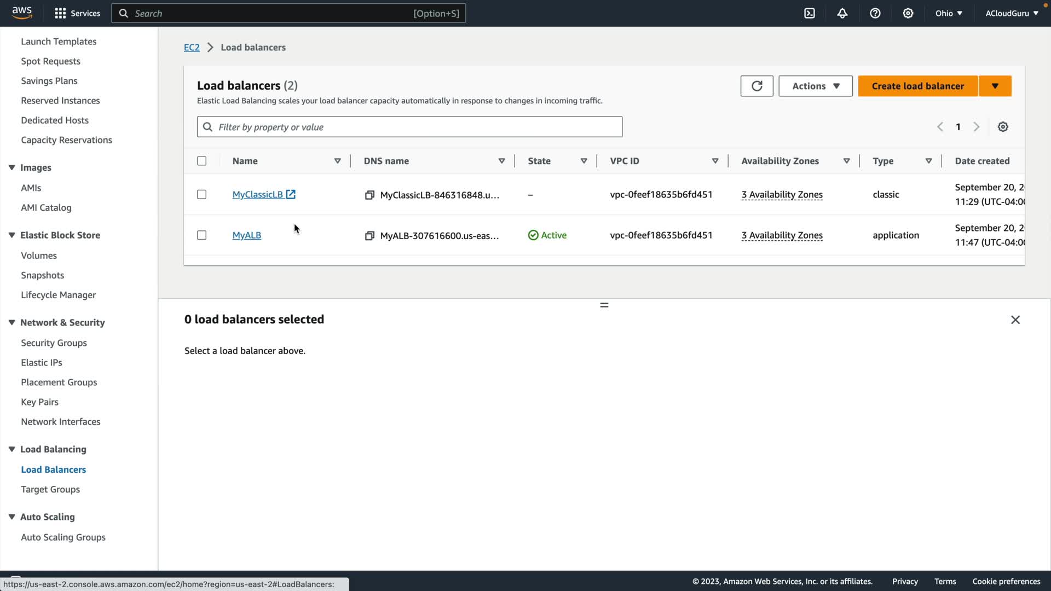The image size is (1051, 591).
Task: Open AWS CloudShell terminal icon
Action: 809,13
